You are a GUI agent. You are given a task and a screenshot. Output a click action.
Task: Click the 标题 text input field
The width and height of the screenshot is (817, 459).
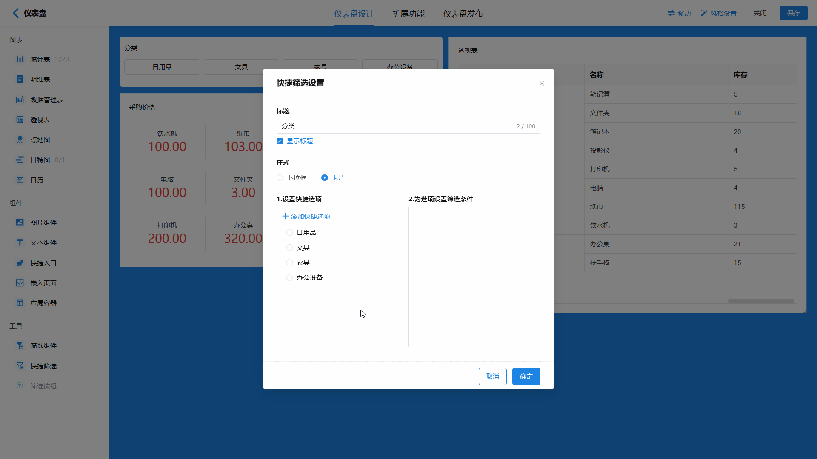pos(396,126)
